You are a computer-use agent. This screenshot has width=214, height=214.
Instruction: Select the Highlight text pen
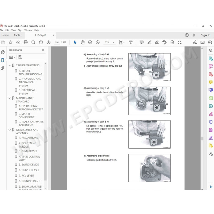(x=149, y=42)
